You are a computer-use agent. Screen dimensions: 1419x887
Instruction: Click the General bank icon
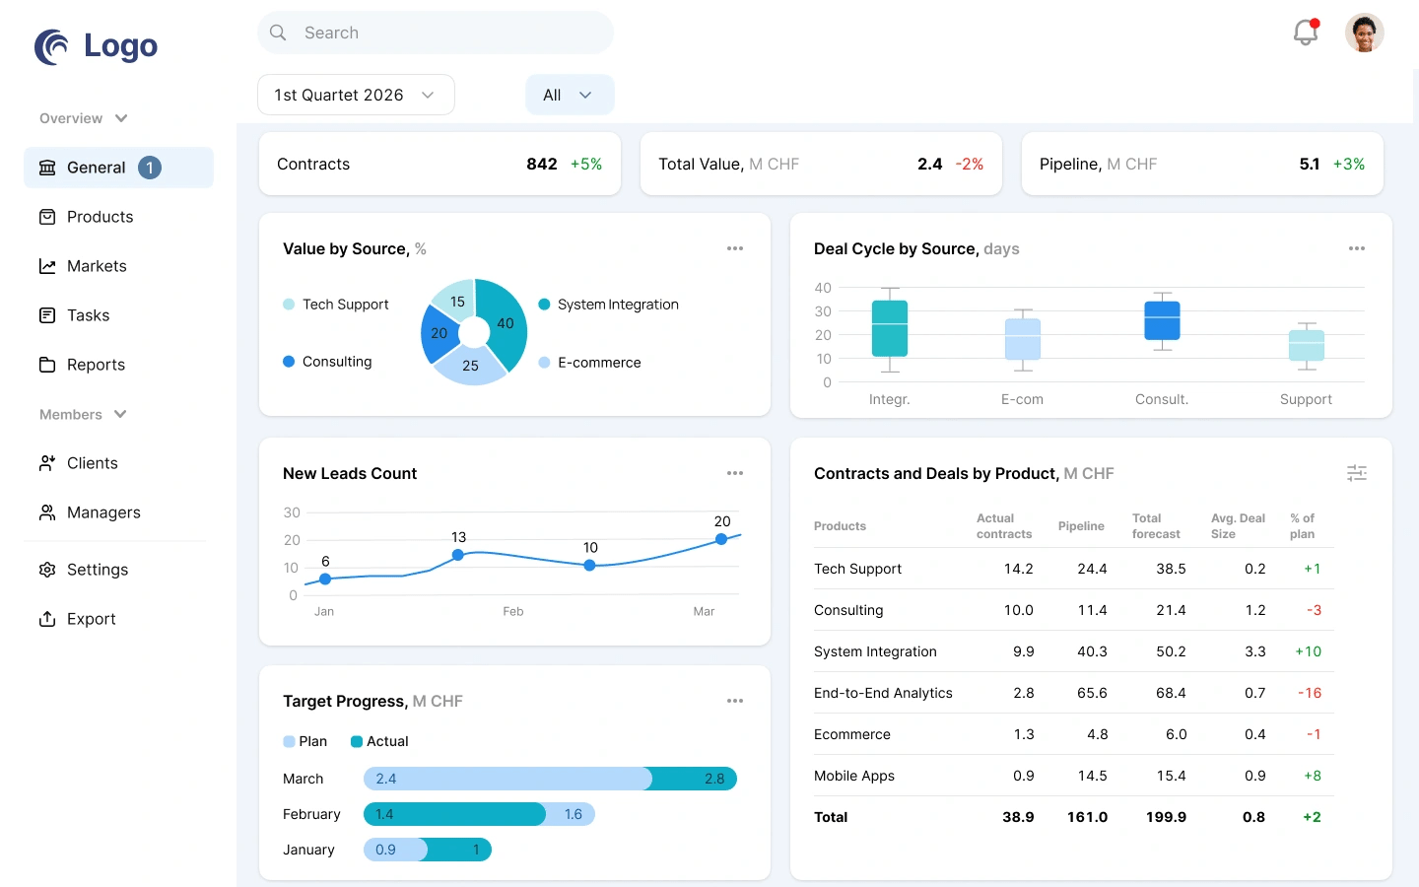point(47,168)
